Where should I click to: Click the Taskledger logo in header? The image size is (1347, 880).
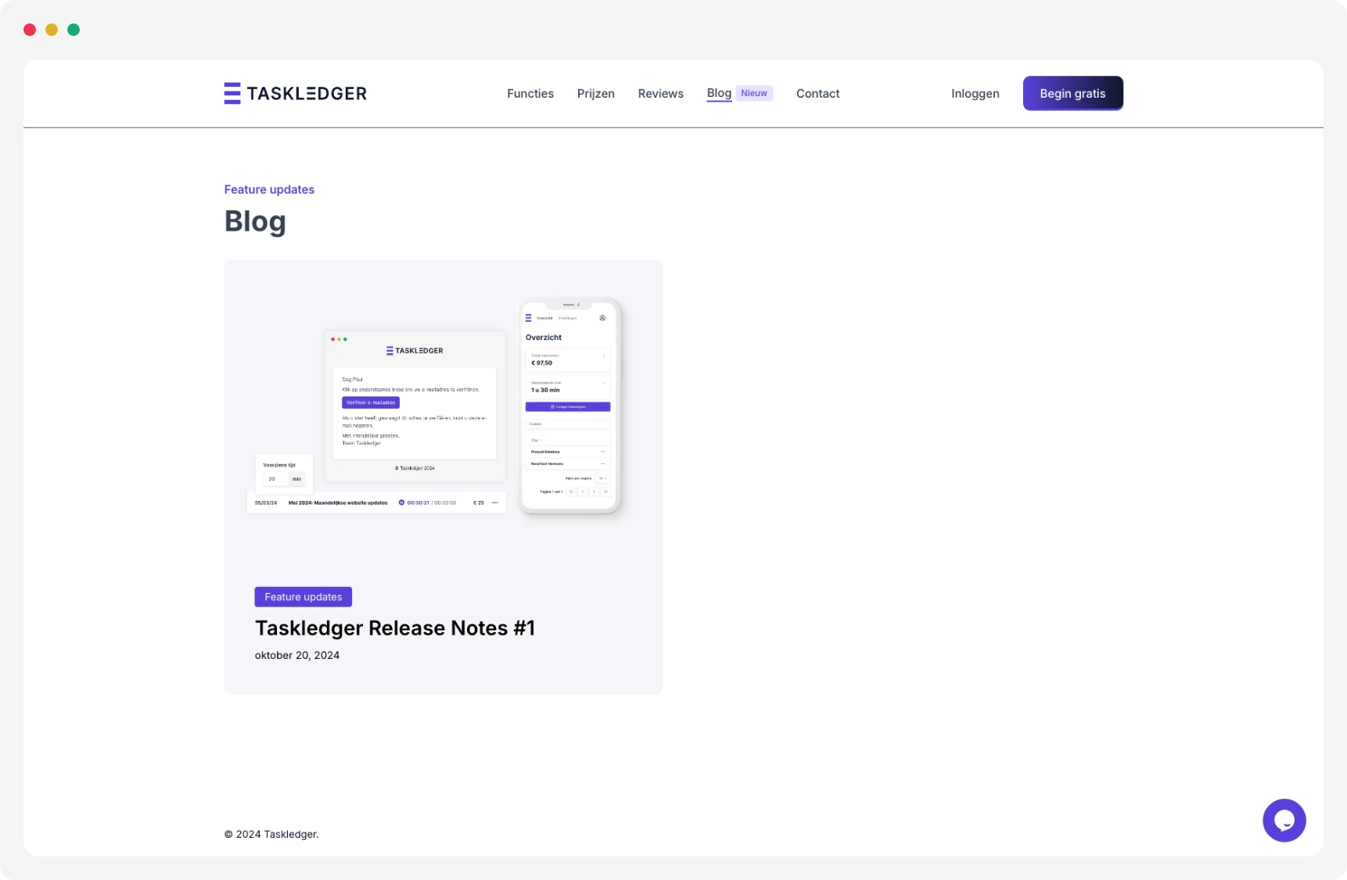(x=295, y=93)
